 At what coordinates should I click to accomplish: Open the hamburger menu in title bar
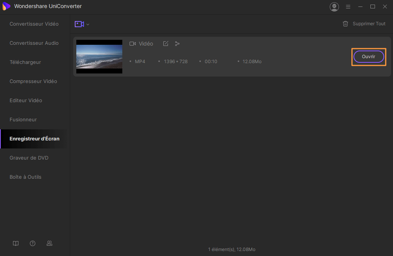point(348,7)
